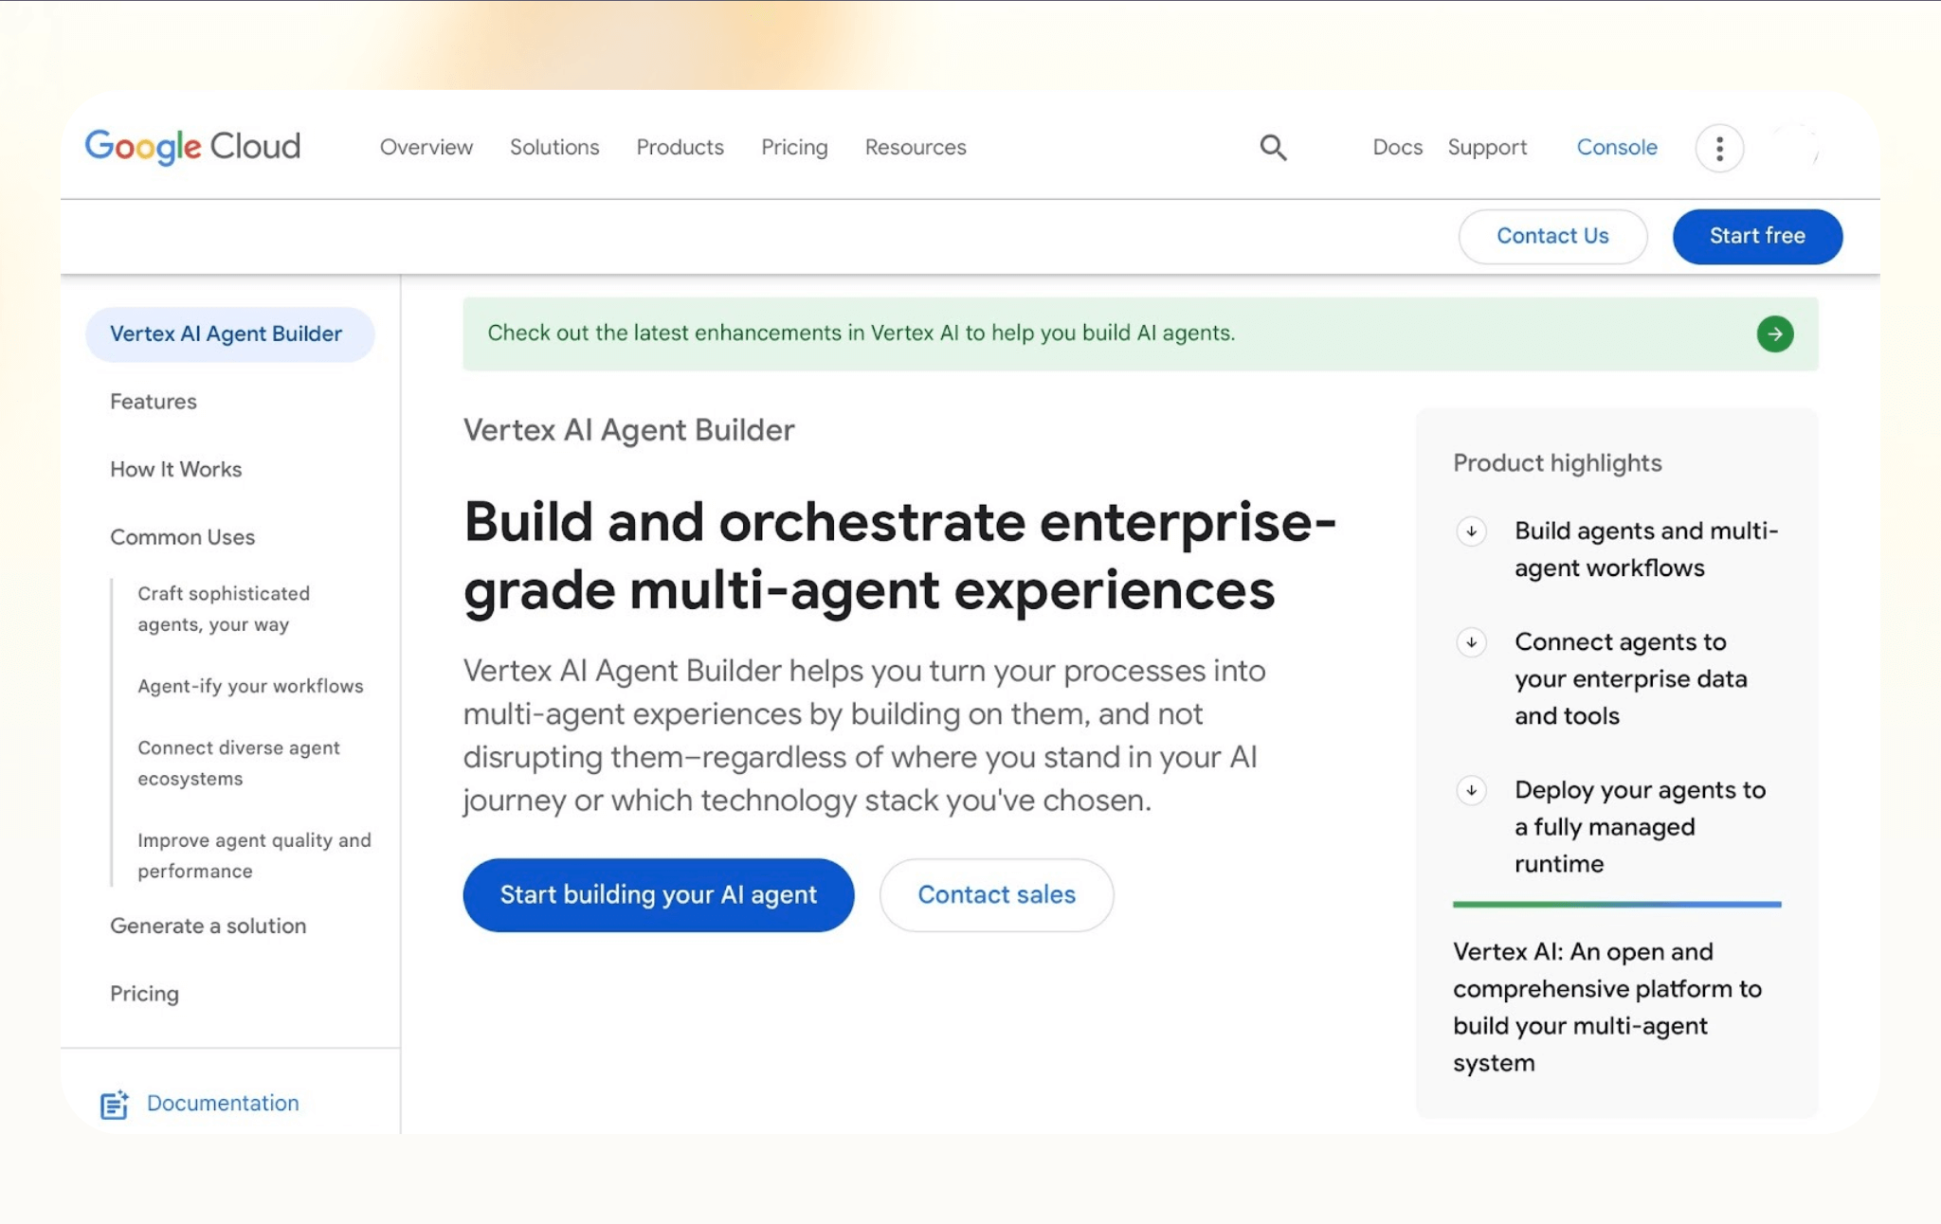Viewport: 1941px width, 1224px height.
Task: Click Start building your AI agent
Action: coord(658,894)
